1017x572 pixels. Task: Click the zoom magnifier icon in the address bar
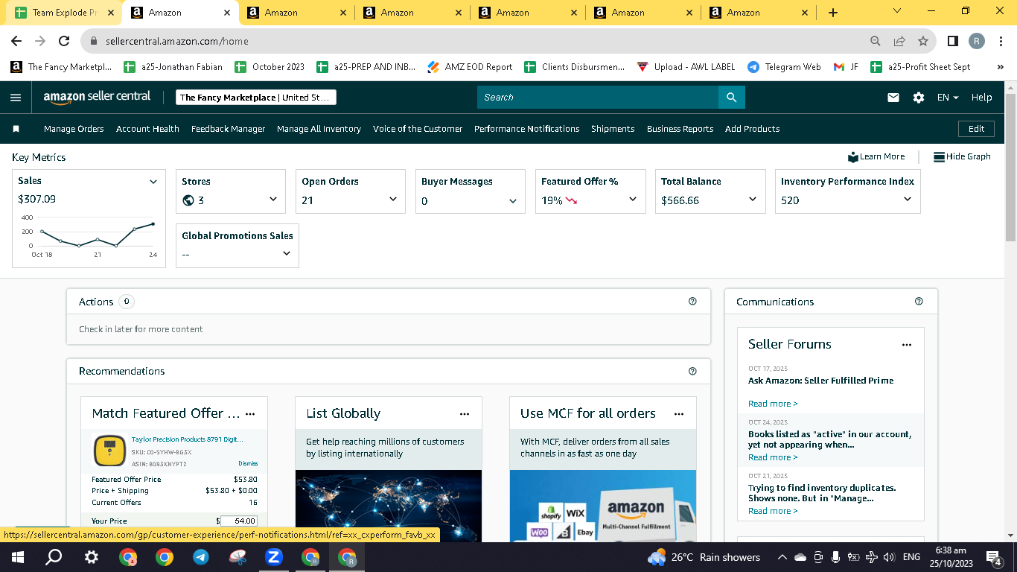coord(876,41)
